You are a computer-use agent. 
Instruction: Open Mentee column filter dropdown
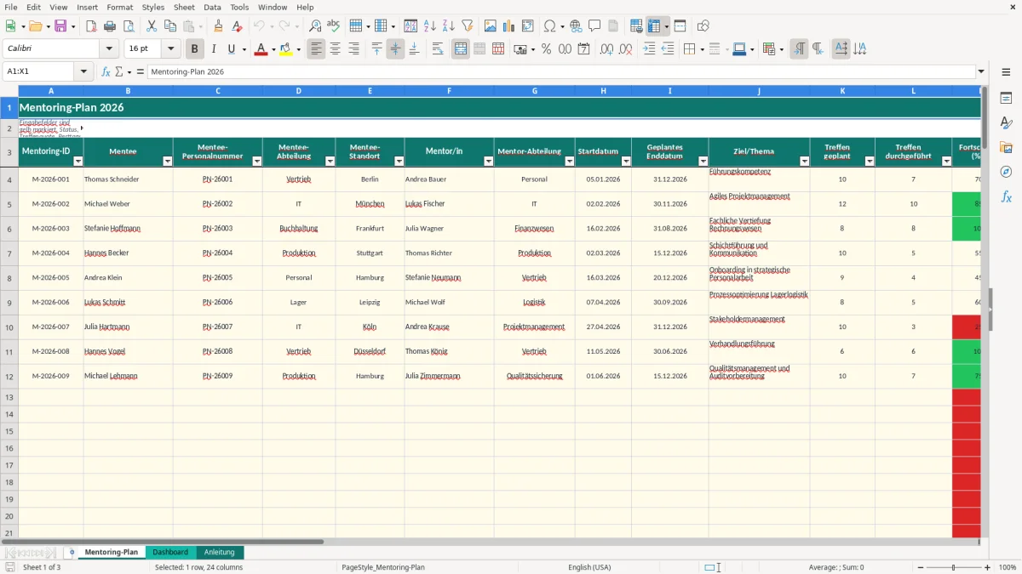[x=168, y=161]
